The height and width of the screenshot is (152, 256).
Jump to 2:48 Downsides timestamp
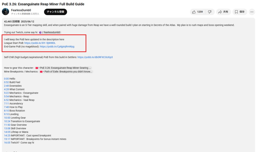pos(6,86)
